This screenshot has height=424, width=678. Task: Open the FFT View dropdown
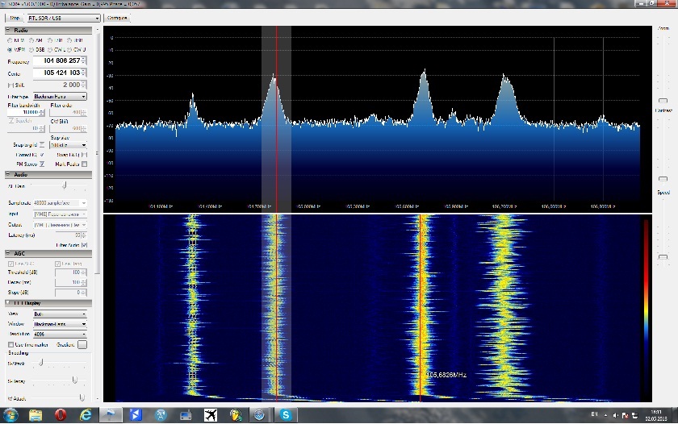(x=60, y=314)
